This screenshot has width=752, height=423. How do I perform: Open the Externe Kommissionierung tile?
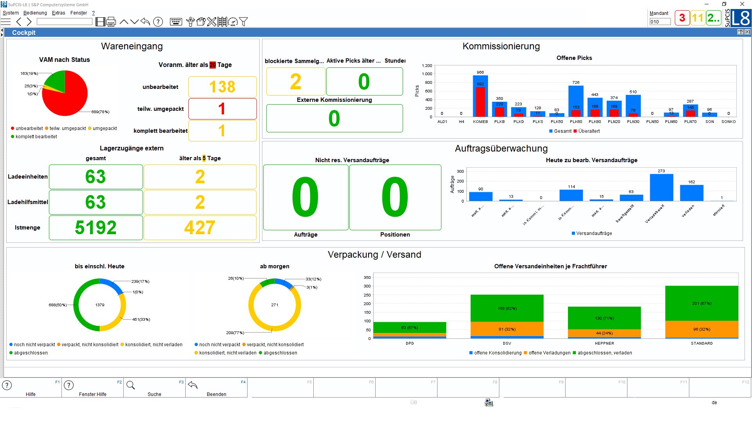click(334, 118)
